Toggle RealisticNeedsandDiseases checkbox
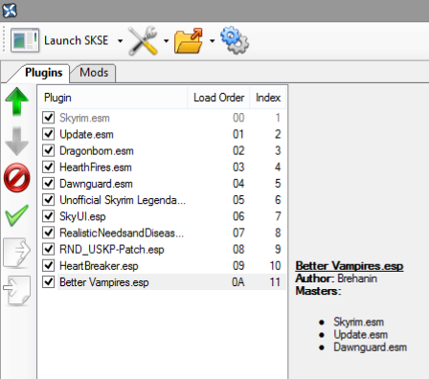Image resolution: width=429 pixels, height=379 pixels. [49, 233]
